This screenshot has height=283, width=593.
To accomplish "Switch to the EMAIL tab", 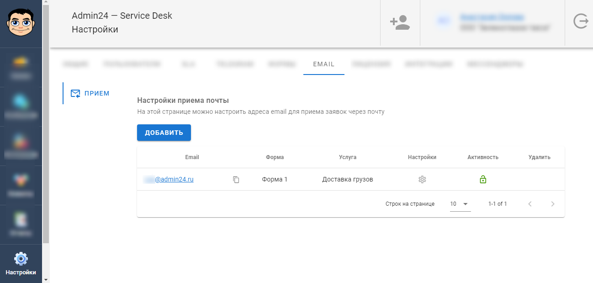I will point(324,64).
